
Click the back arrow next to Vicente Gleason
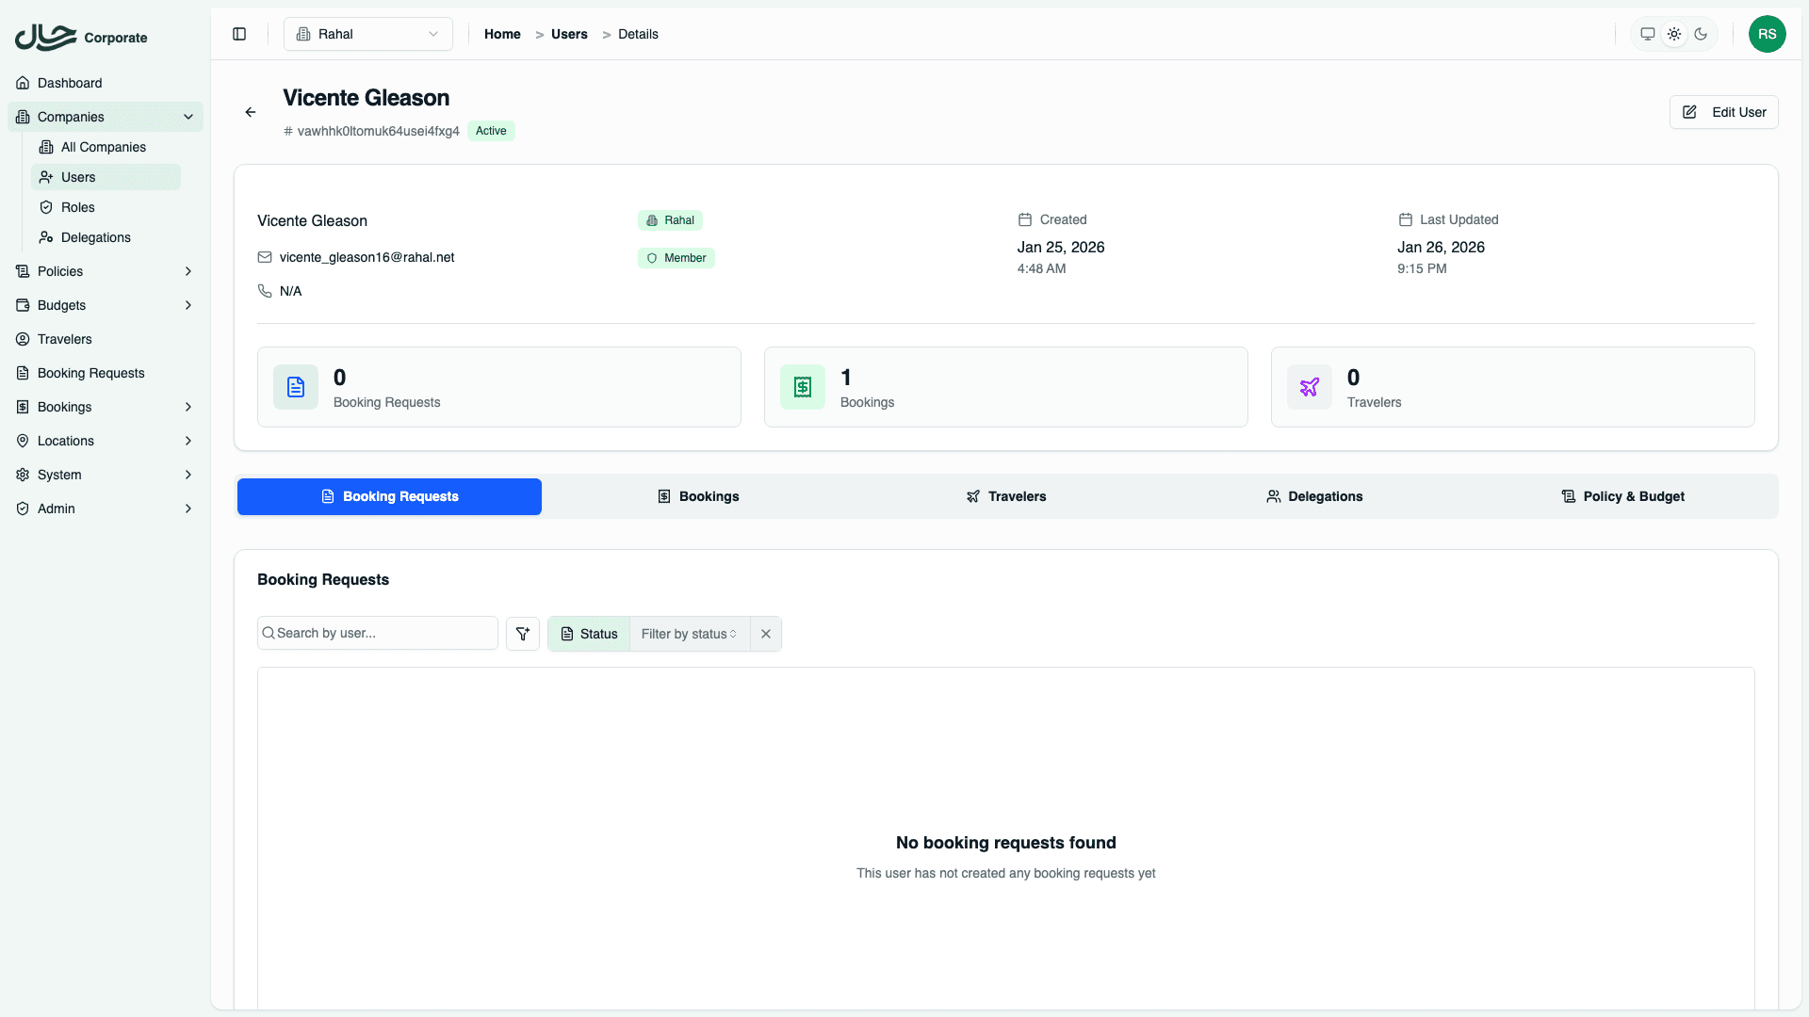pyautogui.click(x=250, y=112)
